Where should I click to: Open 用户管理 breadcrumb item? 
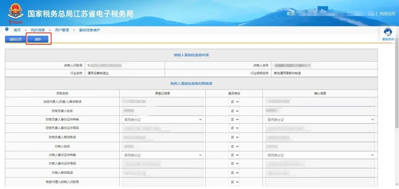(62, 30)
